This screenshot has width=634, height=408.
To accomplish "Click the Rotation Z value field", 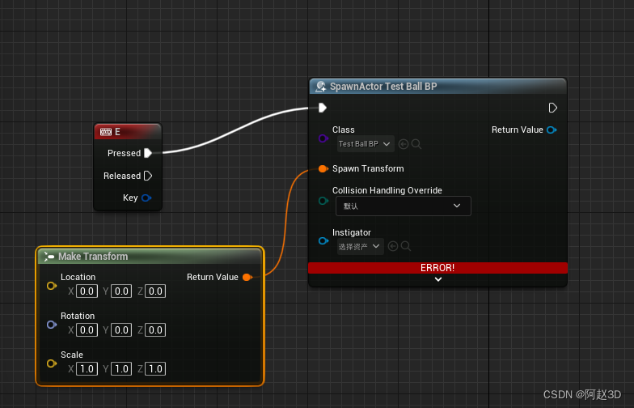I will (155, 330).
